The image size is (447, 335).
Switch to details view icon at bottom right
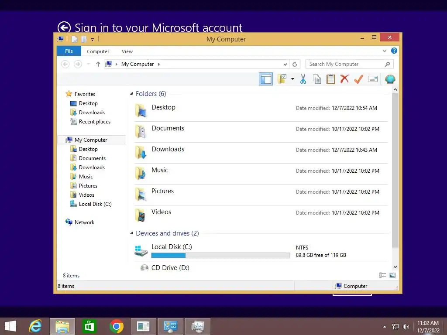[x=382, y=275]
